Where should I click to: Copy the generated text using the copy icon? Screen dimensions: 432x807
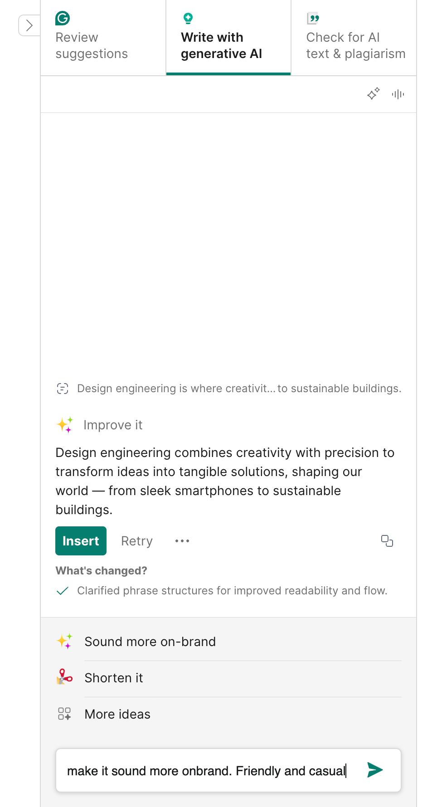tap(387, 540)
